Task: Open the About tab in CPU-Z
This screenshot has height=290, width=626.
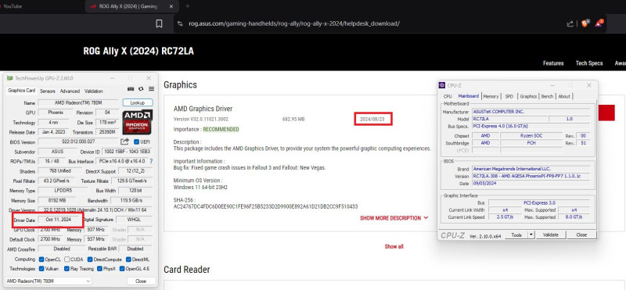Action: [x=564, y=96]
